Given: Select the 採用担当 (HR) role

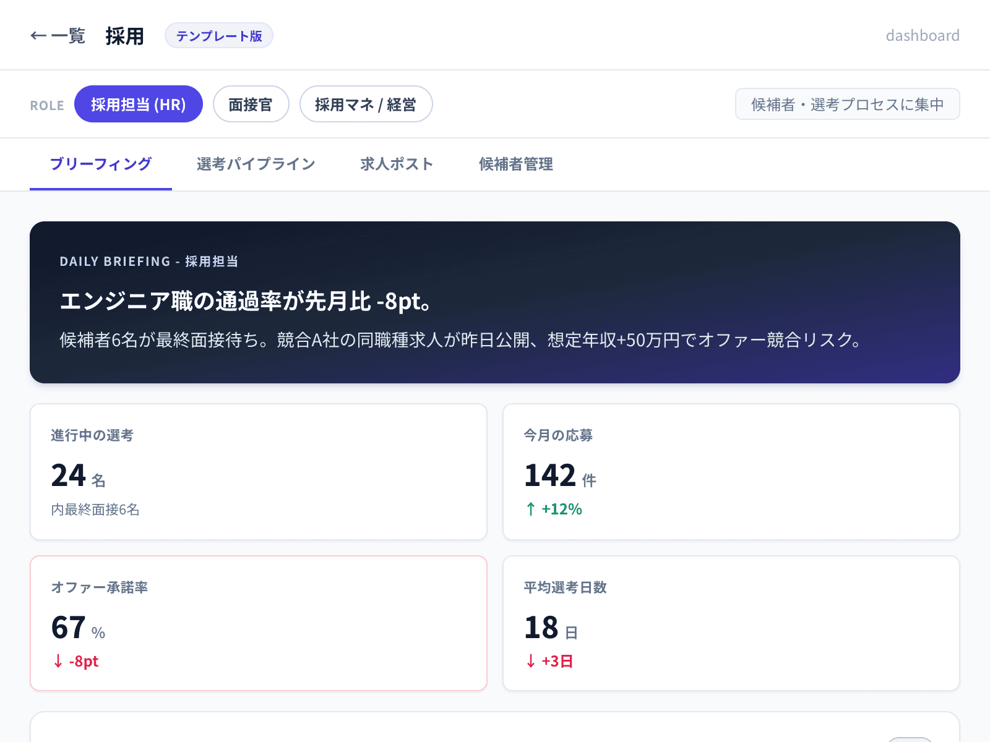Looking at the screenshot, I should click(x=139, y=104).
